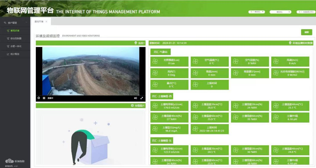Click the fan icon on 风速[m/s] tile
This screenshot has height=168, width=316.
click(276, 61)
